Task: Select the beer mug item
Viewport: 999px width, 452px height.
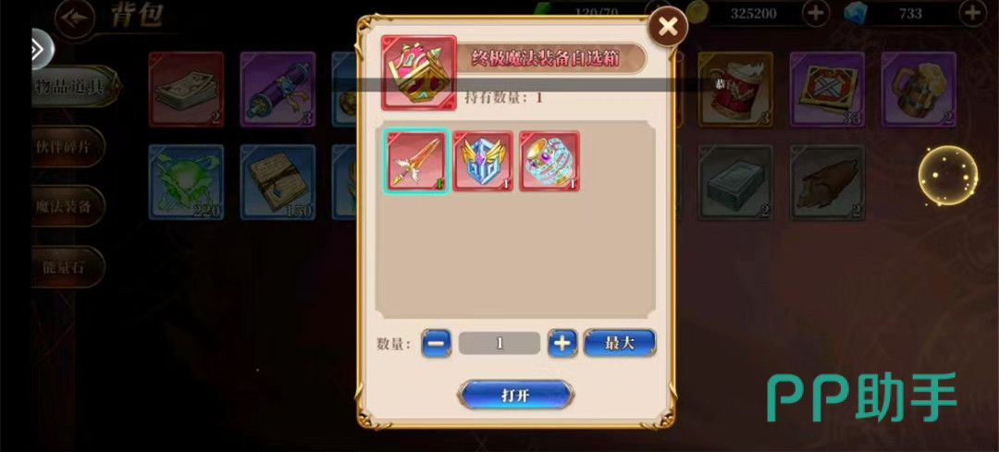Action: [919, 90]
